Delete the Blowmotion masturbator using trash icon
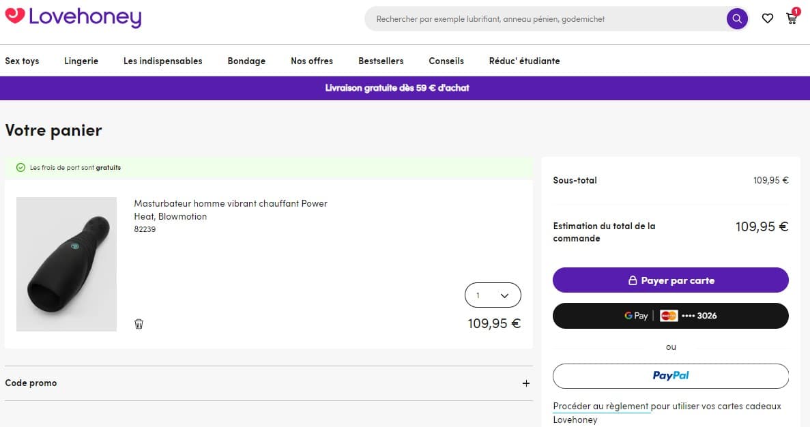The image size is (810, 427). pos(139,324)
